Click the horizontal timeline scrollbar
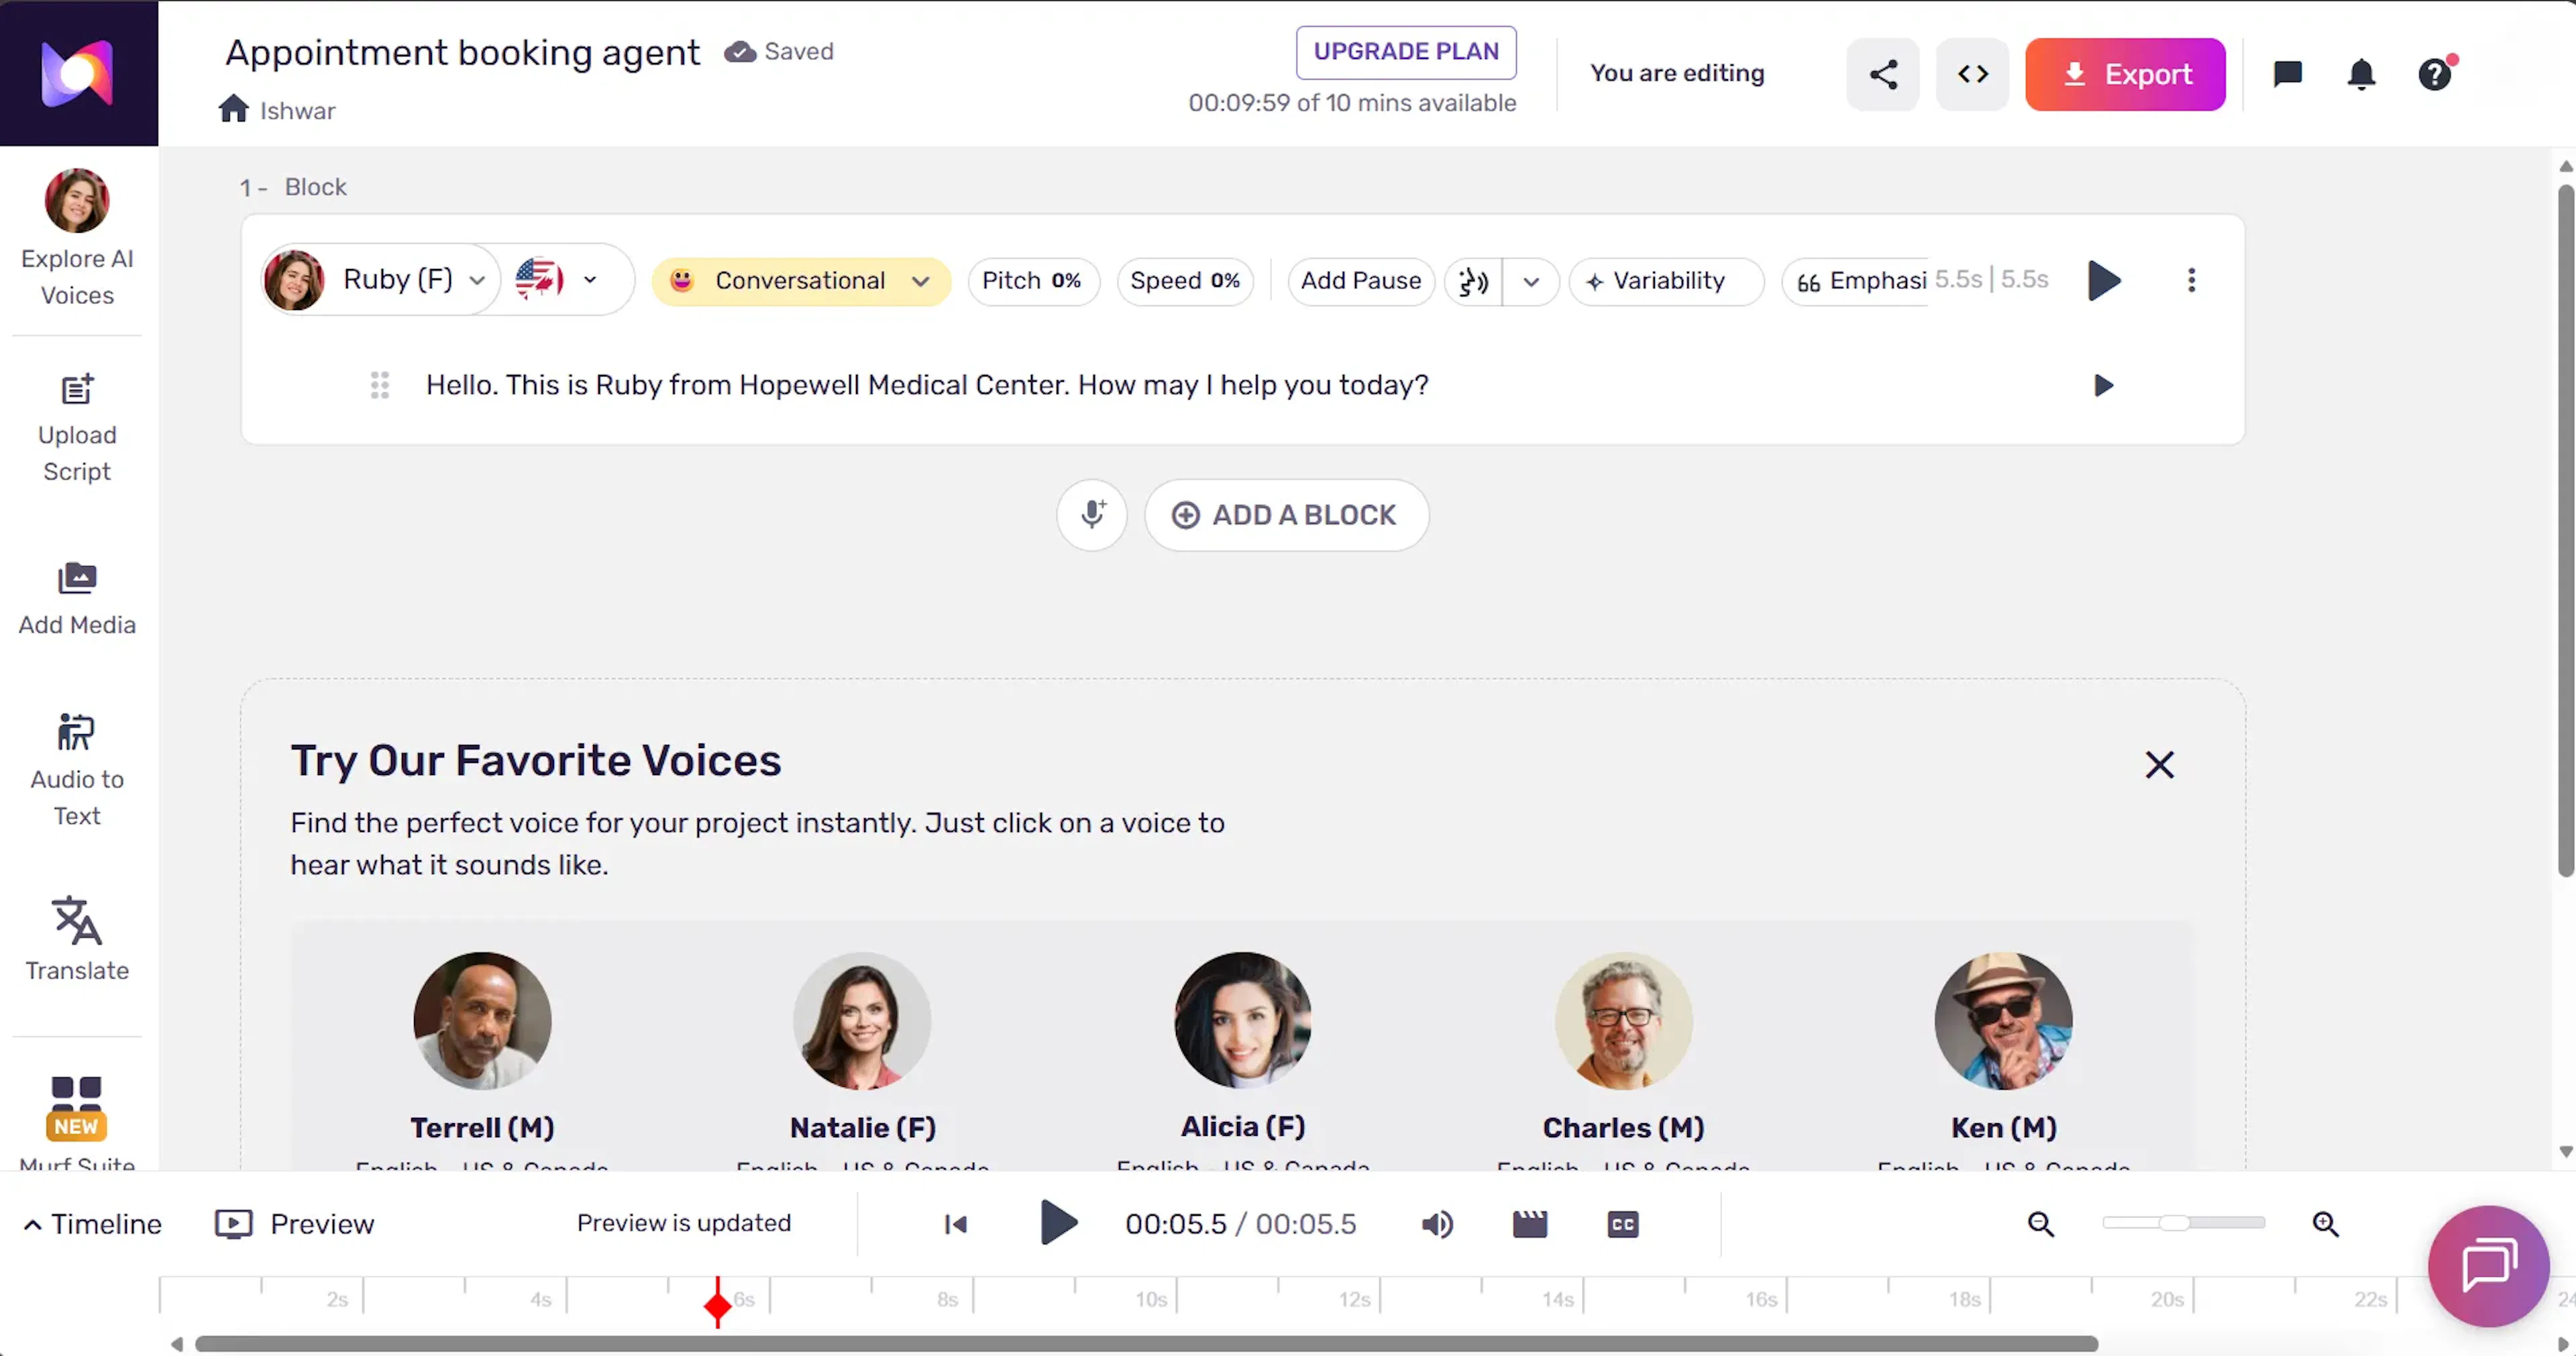The image size is (2576, 1356). 1146,1343
